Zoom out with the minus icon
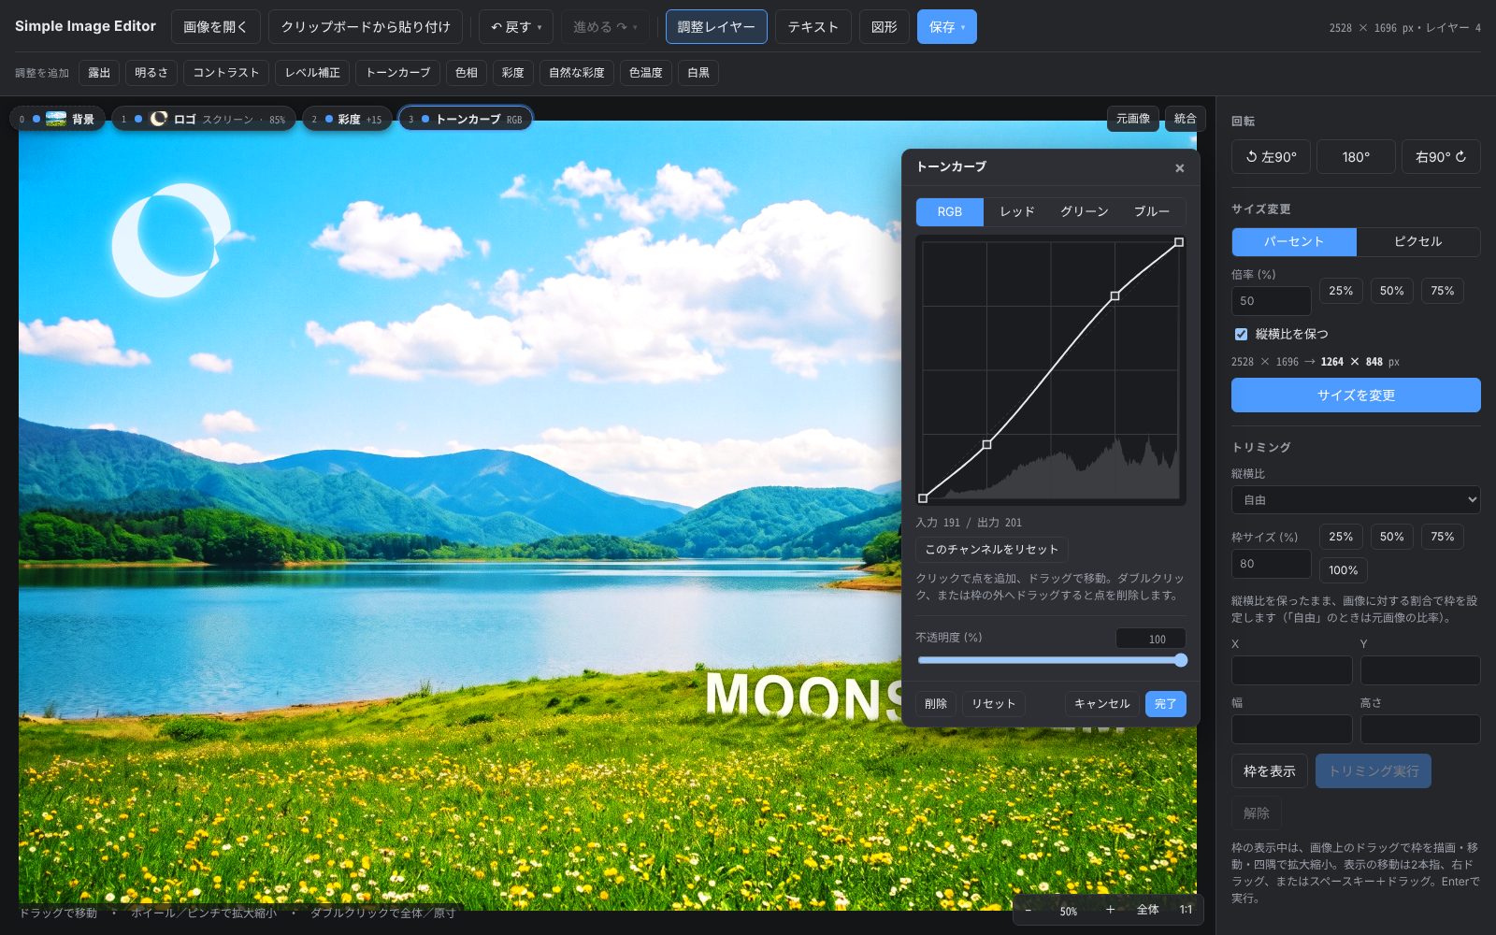 1028,910
